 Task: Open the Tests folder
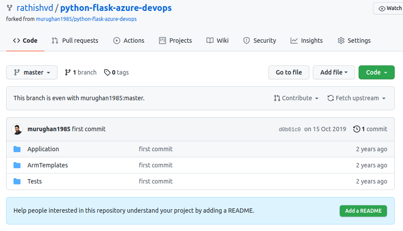pyautogui.click(x=34, y=181)
